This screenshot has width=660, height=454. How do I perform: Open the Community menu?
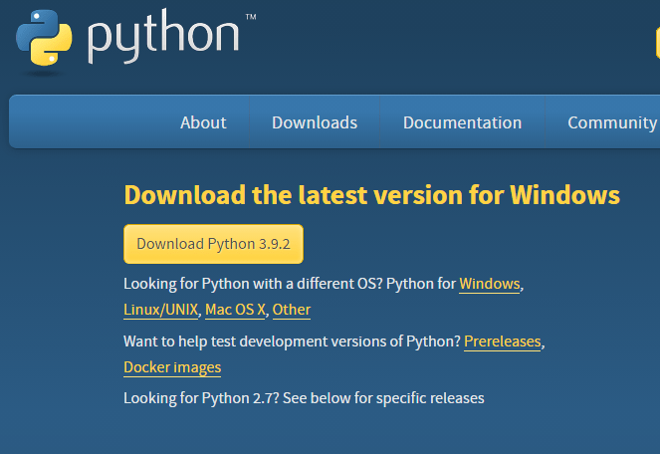tap(612, 122)
